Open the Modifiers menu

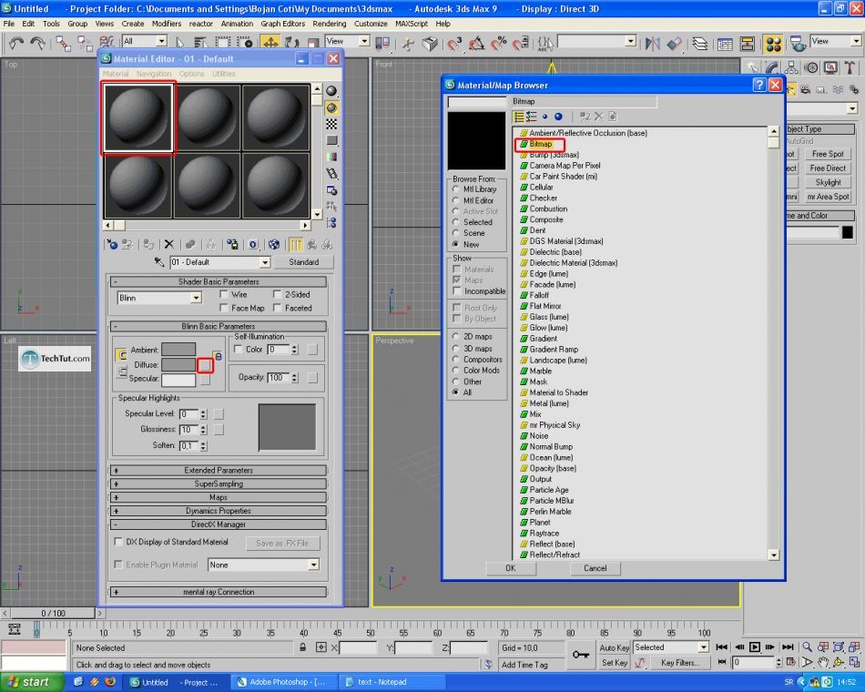point(166,24)
